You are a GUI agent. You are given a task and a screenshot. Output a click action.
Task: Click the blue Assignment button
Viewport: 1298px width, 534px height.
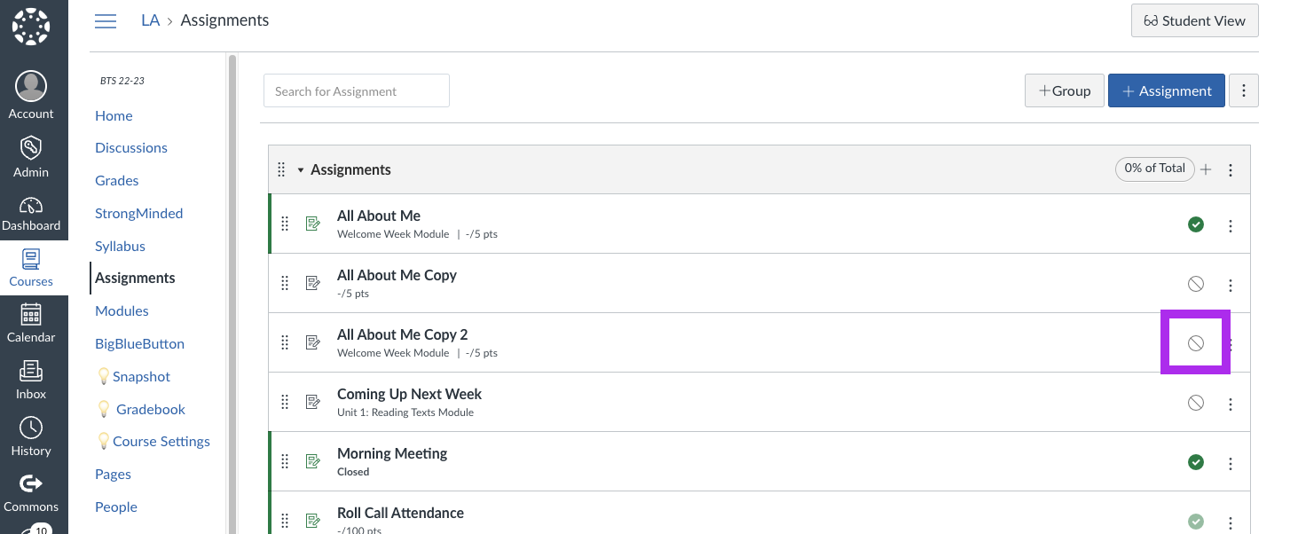[1167, 90]
